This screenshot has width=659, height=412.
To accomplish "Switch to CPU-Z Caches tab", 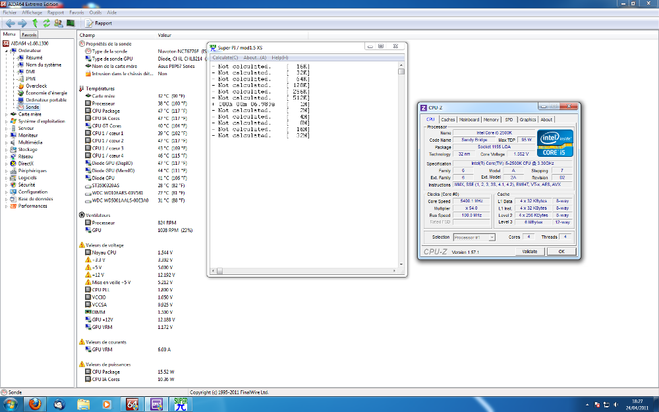I will [447, 120].
